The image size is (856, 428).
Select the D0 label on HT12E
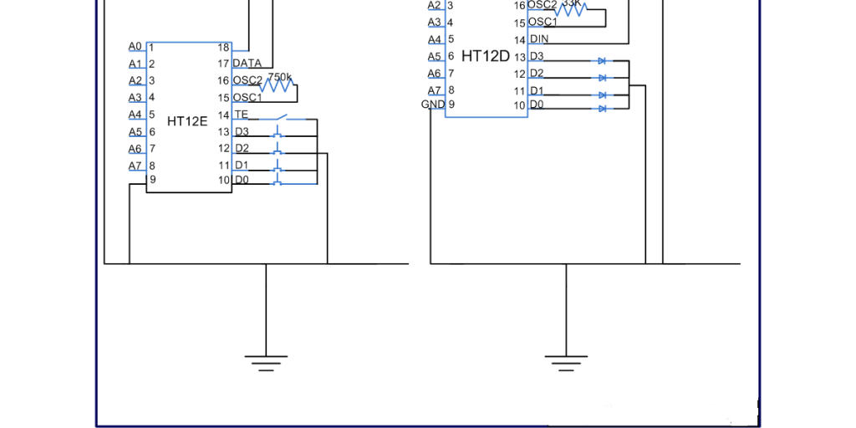point(242,179)
